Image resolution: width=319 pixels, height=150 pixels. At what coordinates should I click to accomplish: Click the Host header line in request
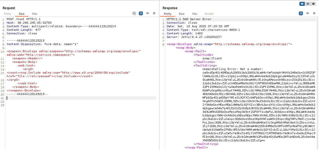click(29, 23)
